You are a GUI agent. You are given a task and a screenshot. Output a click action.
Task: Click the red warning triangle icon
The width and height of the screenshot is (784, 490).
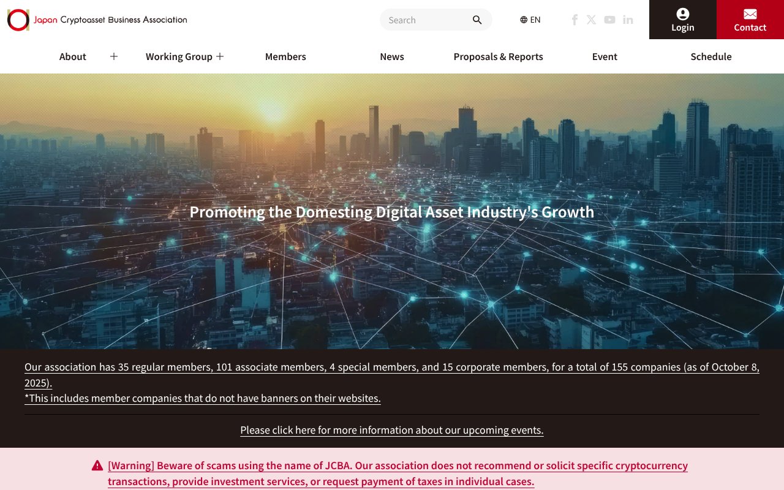tap(97, 465)
